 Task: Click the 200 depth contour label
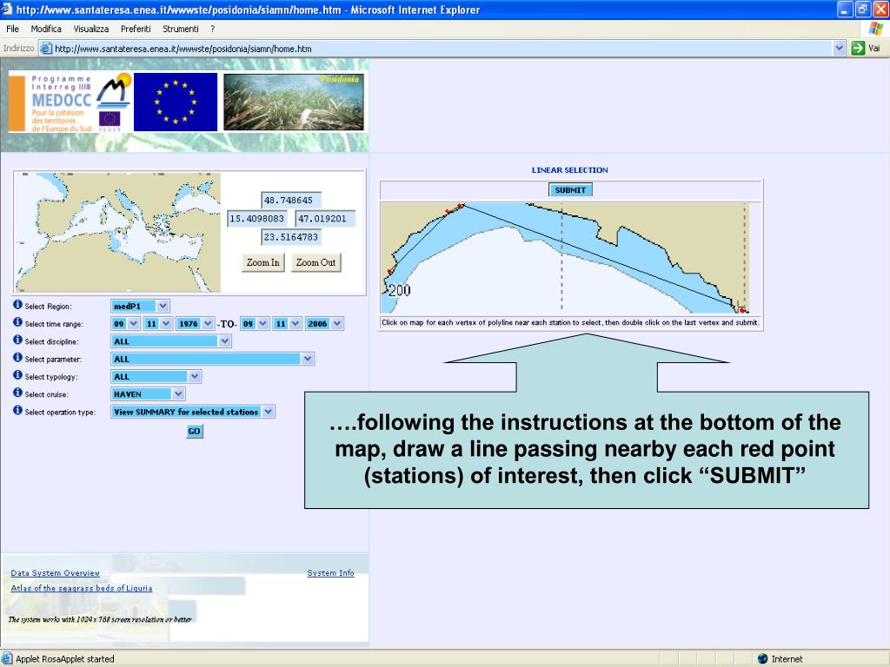click(399, 290)
